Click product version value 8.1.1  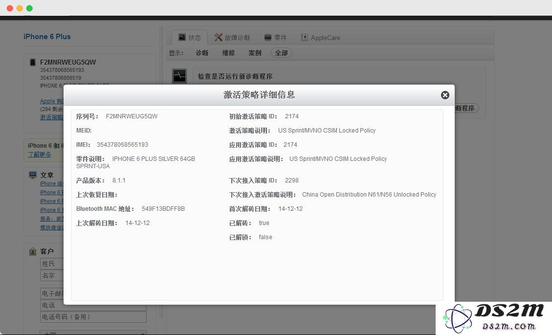[x=119, y=180]
